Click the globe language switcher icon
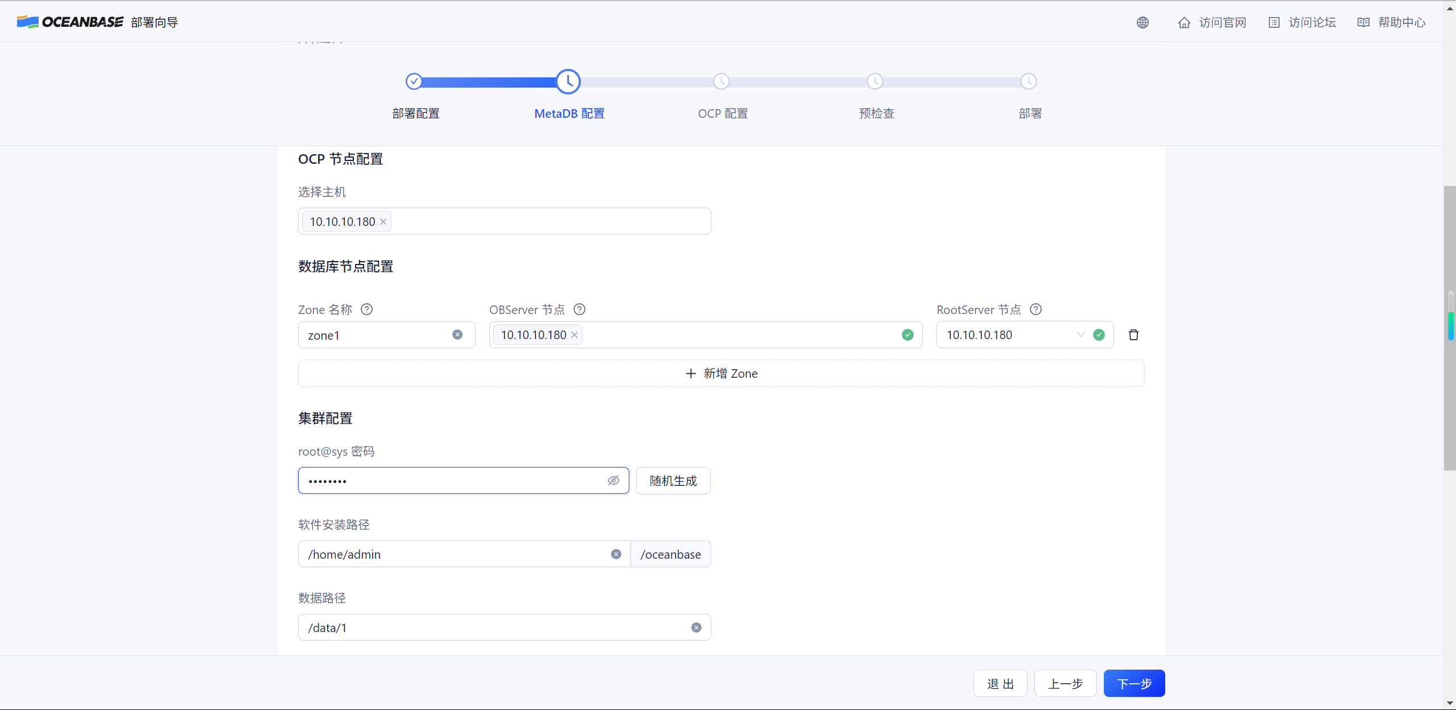Image resolution: width=1456 pixels, height=710 pixels. point(1142,22)
